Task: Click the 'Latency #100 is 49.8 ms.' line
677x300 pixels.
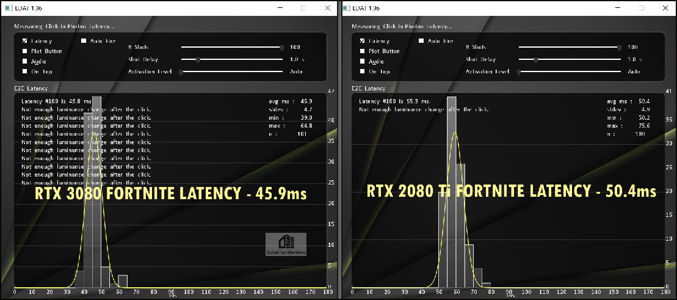Action: (x=57, y=101)
